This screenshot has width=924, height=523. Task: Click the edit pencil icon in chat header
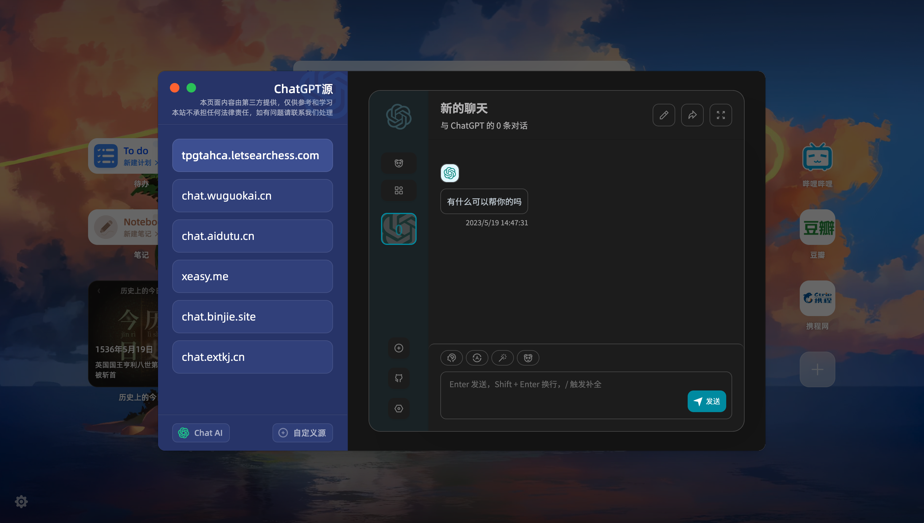[x=664, y=115]
